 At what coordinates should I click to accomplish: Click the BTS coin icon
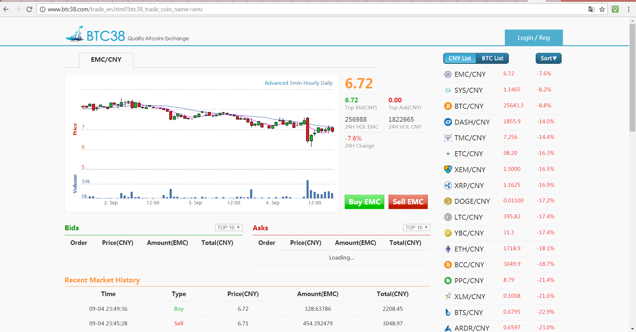pyautogui.click(x=448, y=312)
